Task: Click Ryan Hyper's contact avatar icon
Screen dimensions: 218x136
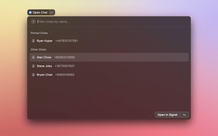Action: [x=33, y=41]
